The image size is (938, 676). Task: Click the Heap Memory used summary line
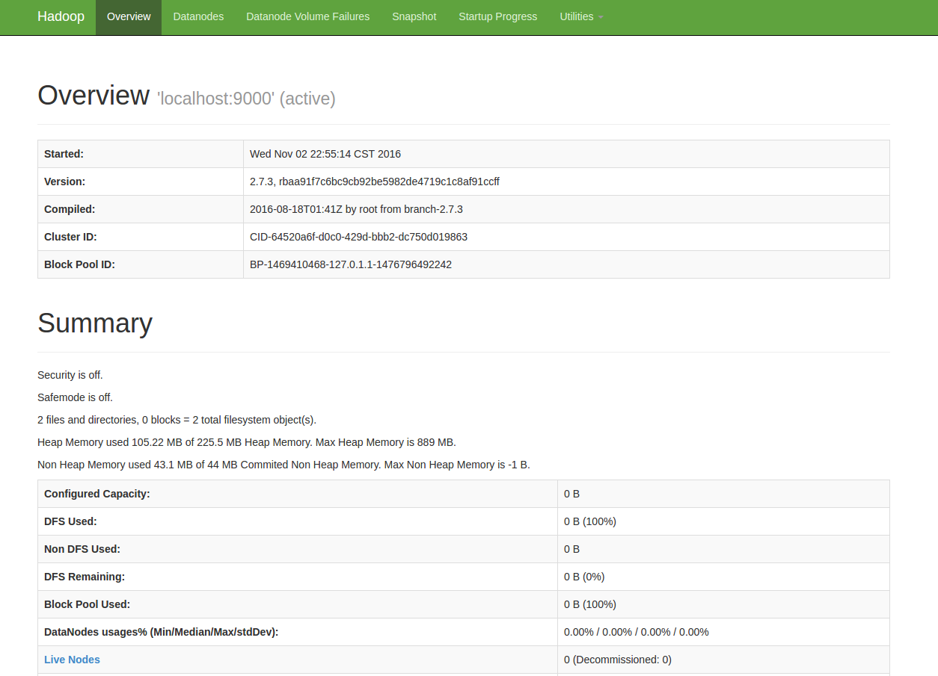click(x=246, y=442)
